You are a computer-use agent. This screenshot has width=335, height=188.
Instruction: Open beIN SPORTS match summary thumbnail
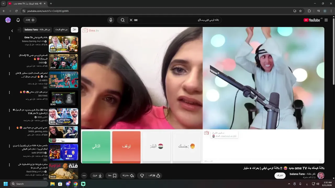63,152
